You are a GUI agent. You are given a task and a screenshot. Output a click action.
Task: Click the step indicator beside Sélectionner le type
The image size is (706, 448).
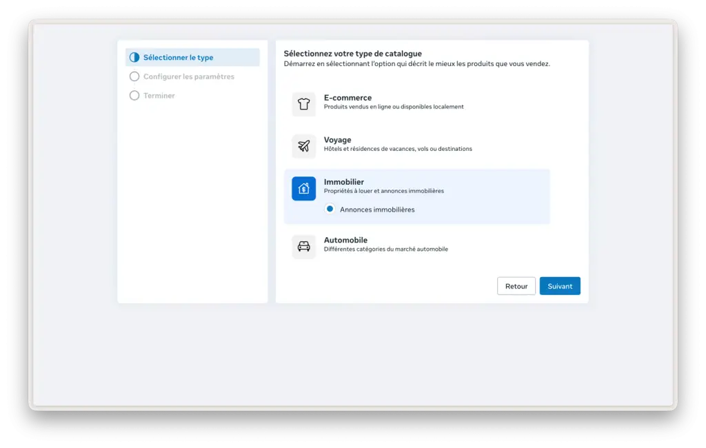(134, 57)
